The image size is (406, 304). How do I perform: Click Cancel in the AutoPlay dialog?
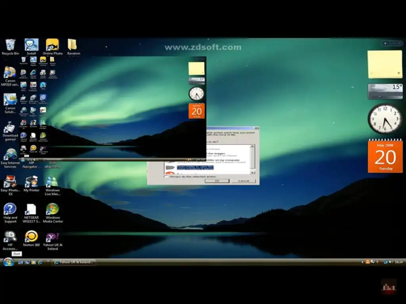click(x=243, y=181)
